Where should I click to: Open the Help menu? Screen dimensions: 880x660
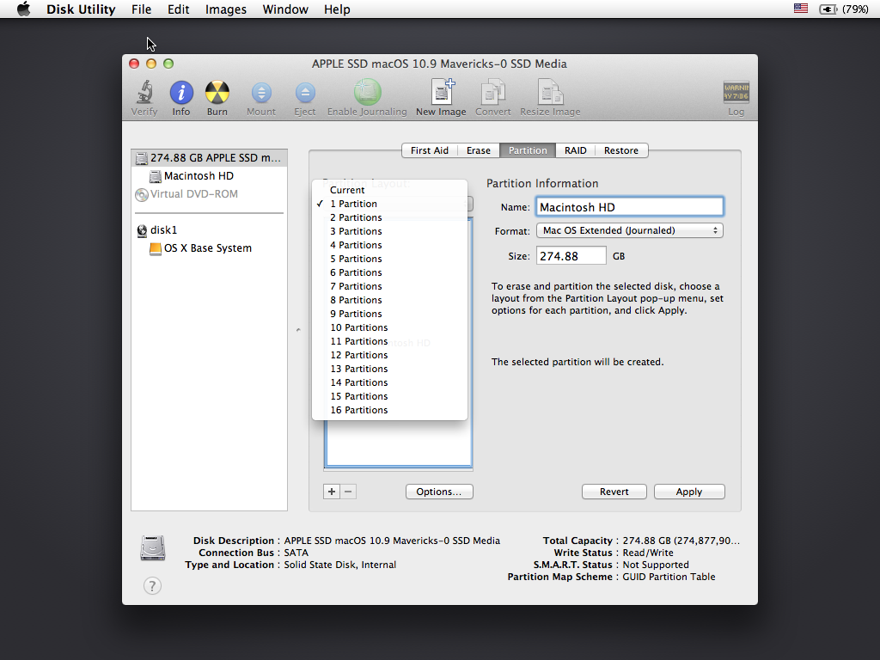coord(337,9)
